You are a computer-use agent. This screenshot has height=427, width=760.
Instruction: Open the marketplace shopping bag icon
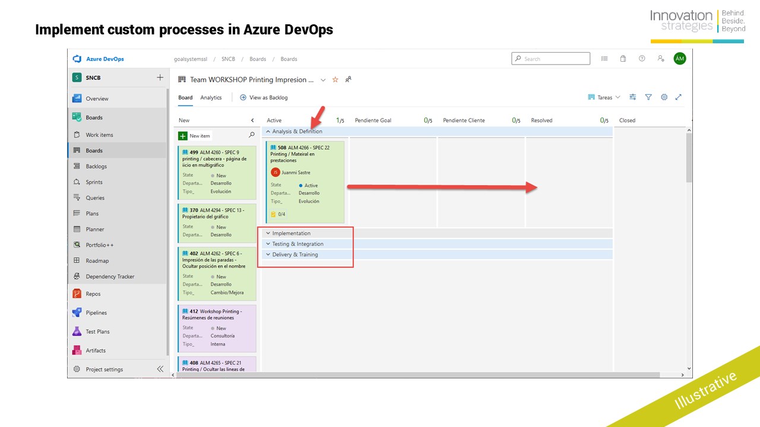coord(623,59)
